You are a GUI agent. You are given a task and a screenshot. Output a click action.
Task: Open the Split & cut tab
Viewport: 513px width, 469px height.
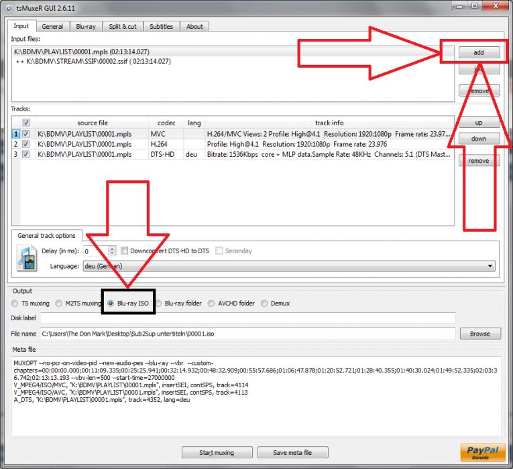pyautogui.click(x=123, y=27)
